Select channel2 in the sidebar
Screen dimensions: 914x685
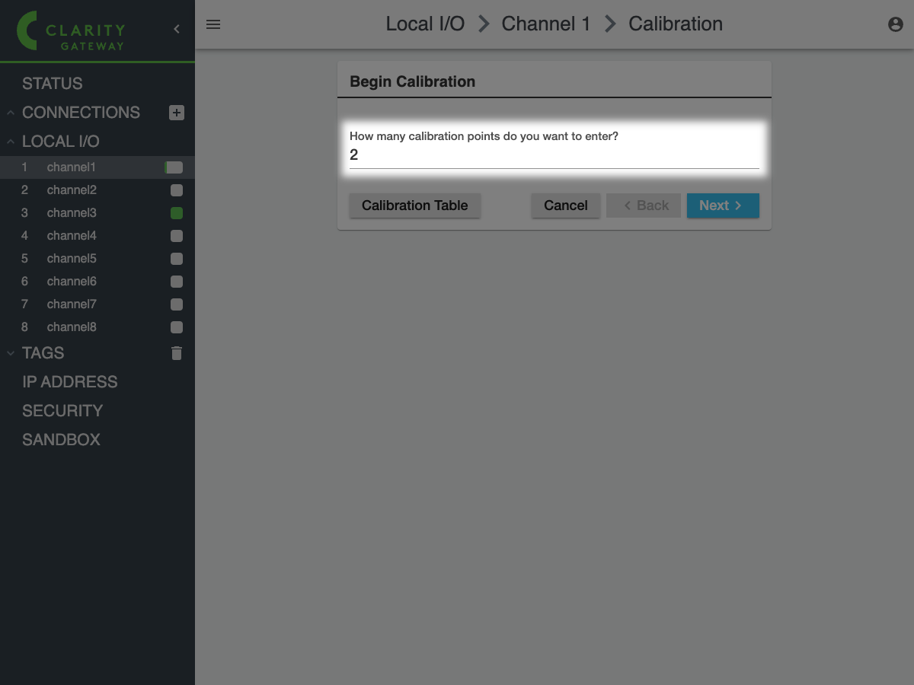72,190
